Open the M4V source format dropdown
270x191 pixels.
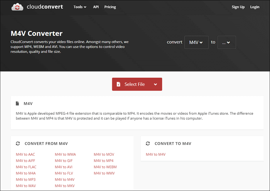[196, 42]
